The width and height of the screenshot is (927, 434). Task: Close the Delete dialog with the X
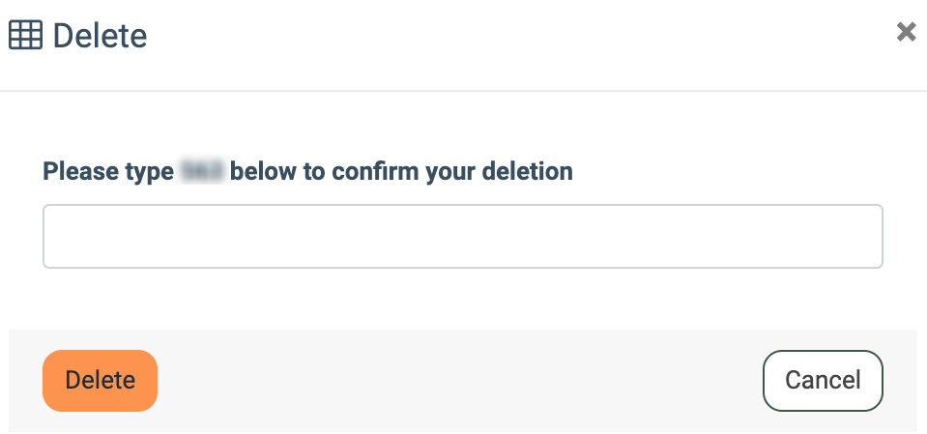[906, 32]
